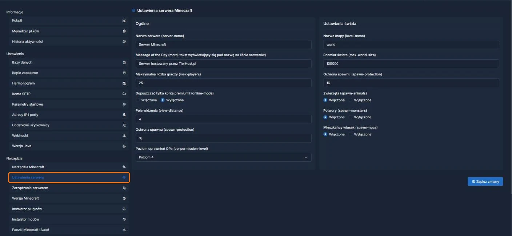
Task: Click the Instalator modów icon
Action: tap(124, 220)
